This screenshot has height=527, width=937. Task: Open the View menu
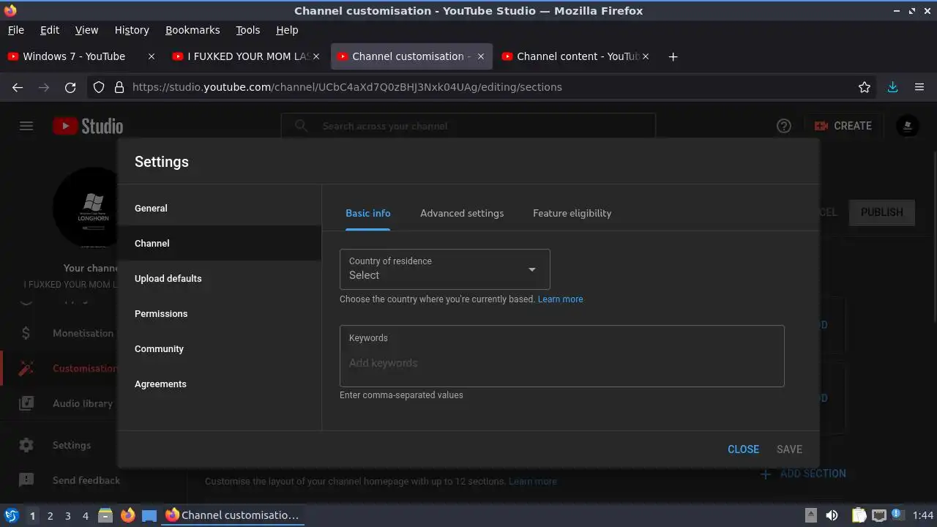86,30
